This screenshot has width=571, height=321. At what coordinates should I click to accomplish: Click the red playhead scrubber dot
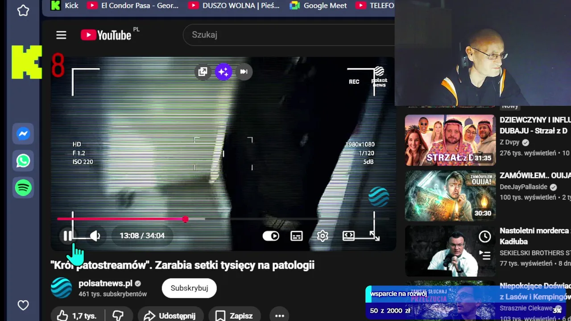coord(185,219)
